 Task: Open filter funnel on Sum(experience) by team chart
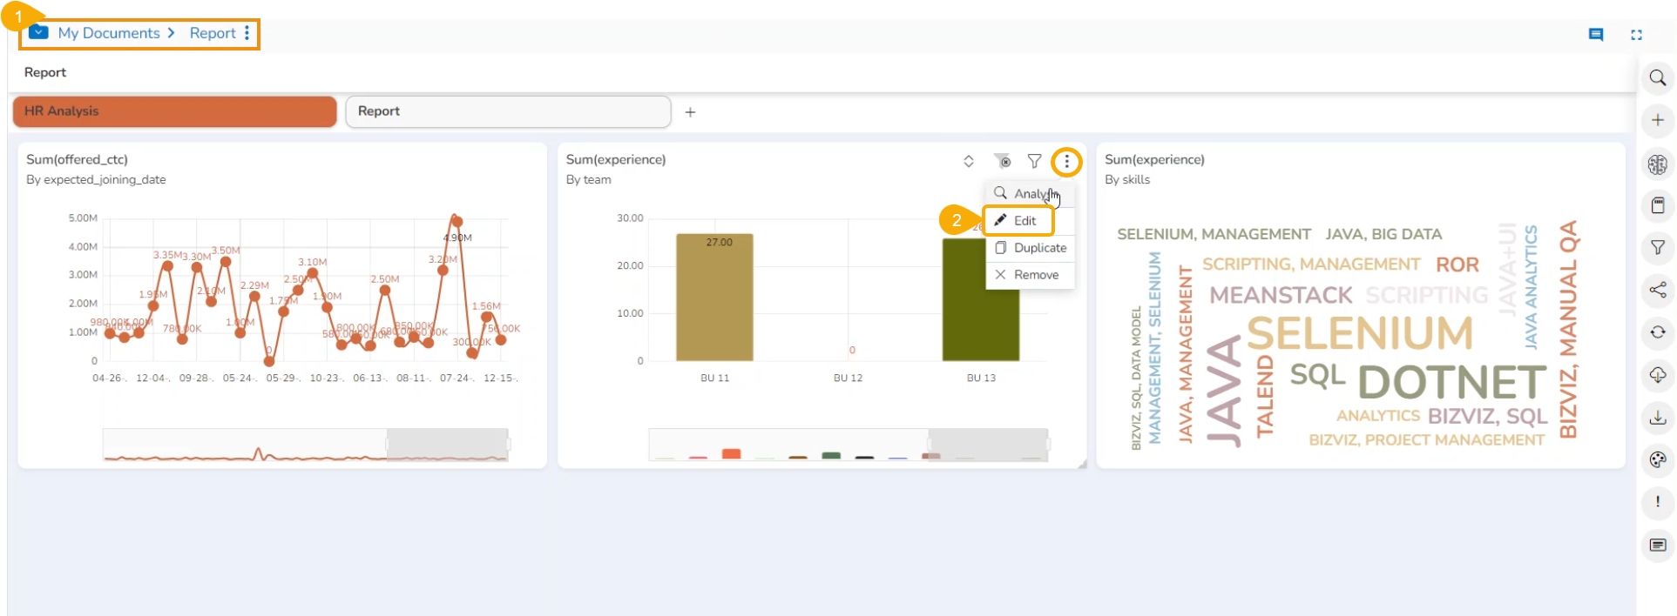(x=1034, y=162)
